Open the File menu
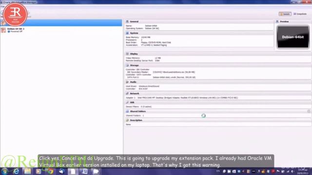This screenshot has width=312, height=175. click(2, 6)
